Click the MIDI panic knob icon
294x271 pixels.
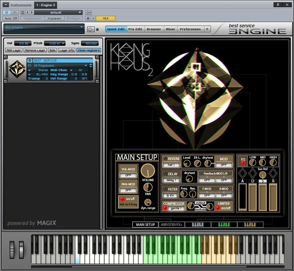pos(91,29)
